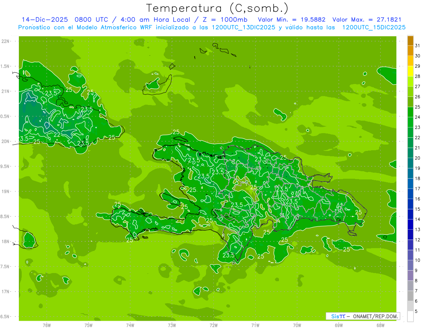The height and width of the screenshot is (330, 427).
Task: Click the '9.5N' latitude axis label
Action: 5,166
